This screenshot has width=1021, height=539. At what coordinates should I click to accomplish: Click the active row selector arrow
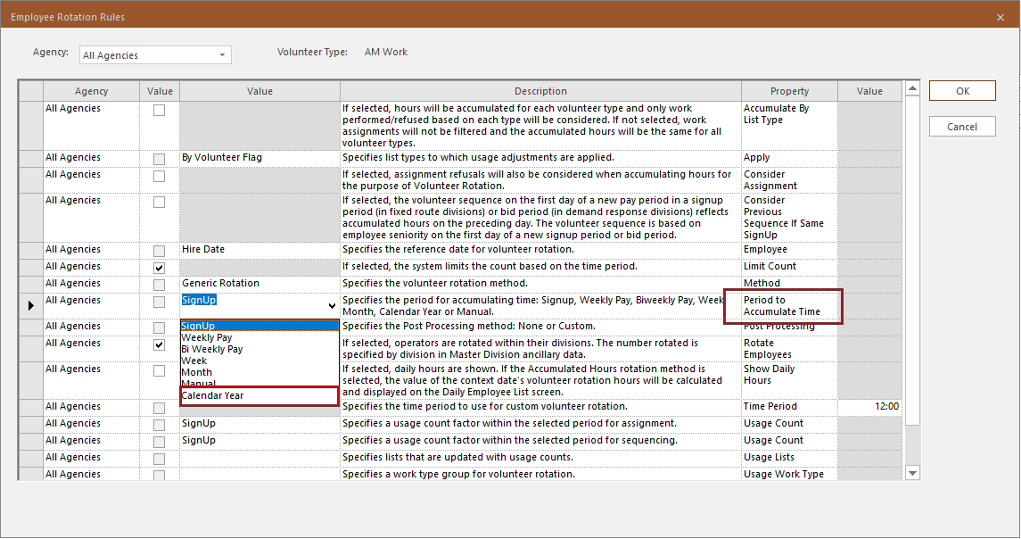tap(30, 304)
